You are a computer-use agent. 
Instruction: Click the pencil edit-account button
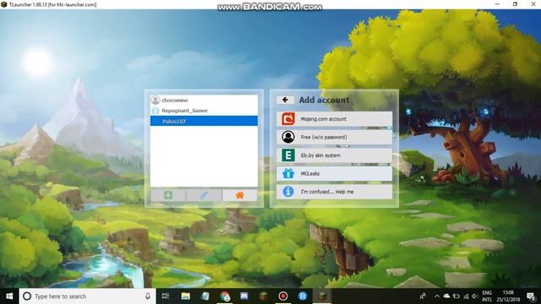tap(204, 195)
